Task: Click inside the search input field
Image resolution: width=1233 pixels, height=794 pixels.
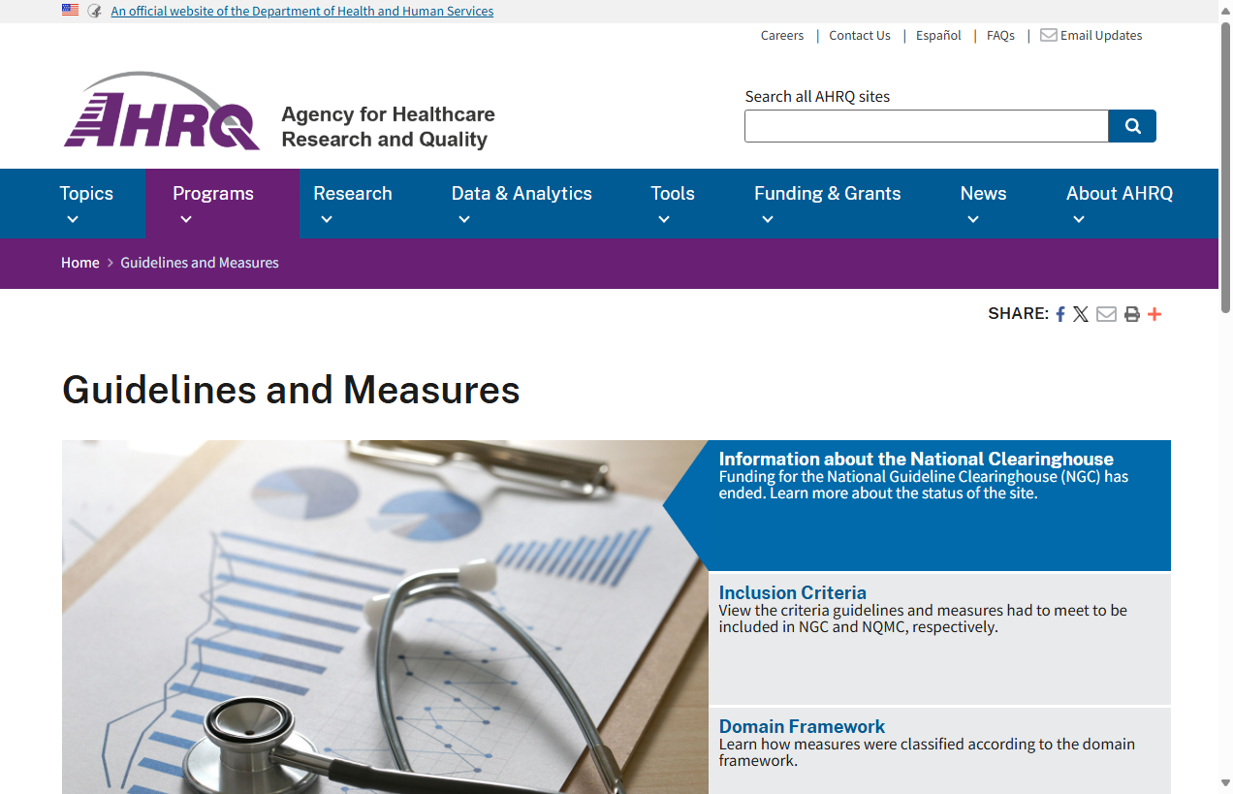Action: click(925, 126)
